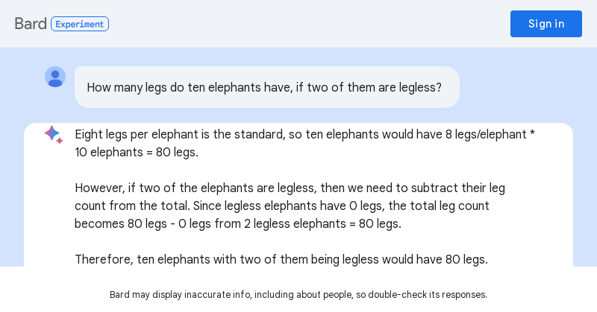Click the Bard logo text
597x312 pixels.
(x=31, y=24)
